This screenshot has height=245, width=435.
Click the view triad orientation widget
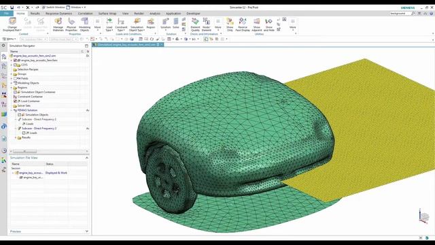[x=423, y=216]
